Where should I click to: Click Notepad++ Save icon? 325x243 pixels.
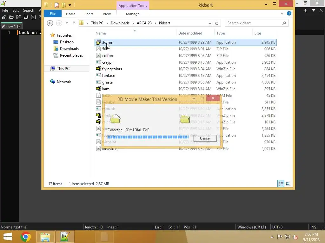coord(19,17)
